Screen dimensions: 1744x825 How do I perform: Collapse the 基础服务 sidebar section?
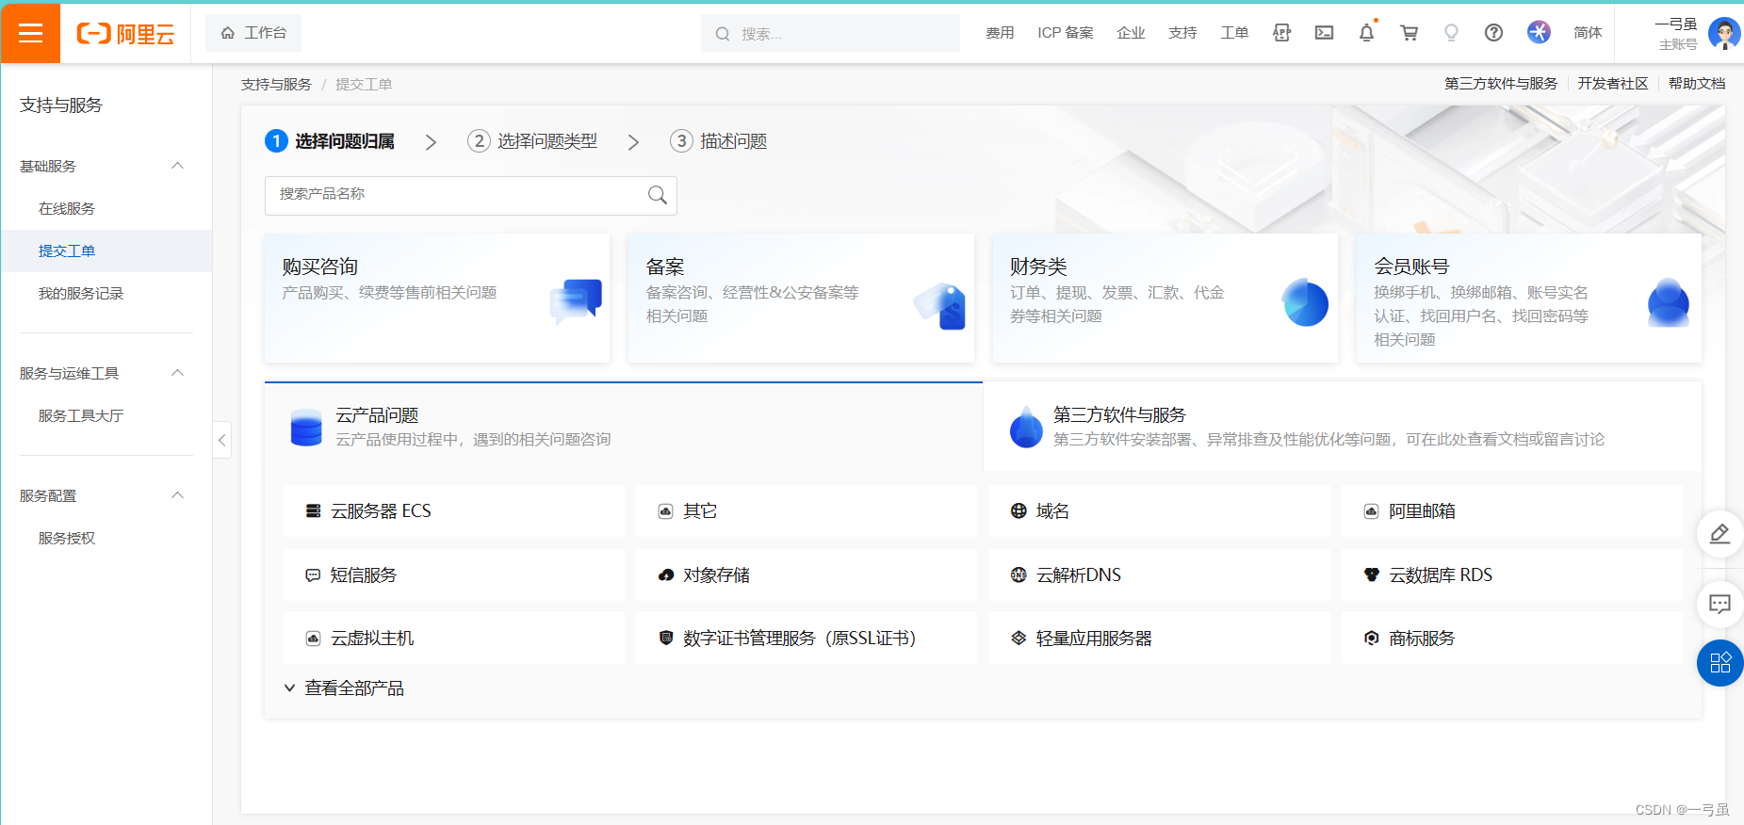point(177,166)
